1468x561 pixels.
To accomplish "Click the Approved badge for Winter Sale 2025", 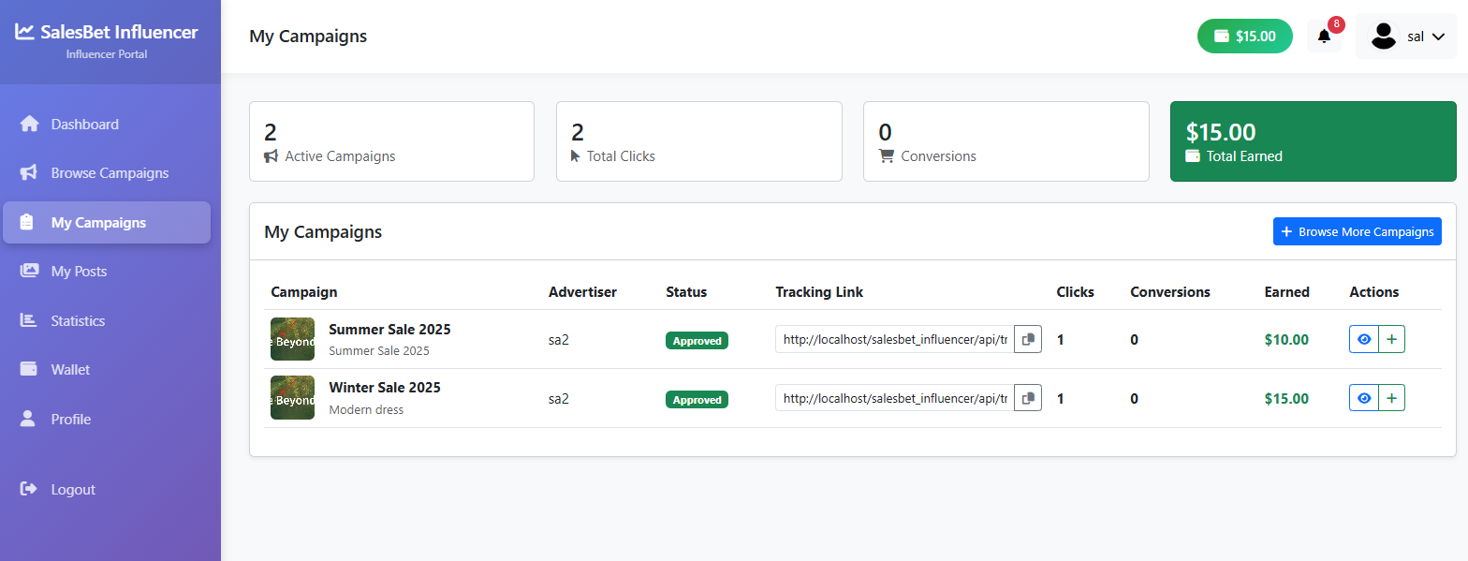I will (x=697, y=400).
